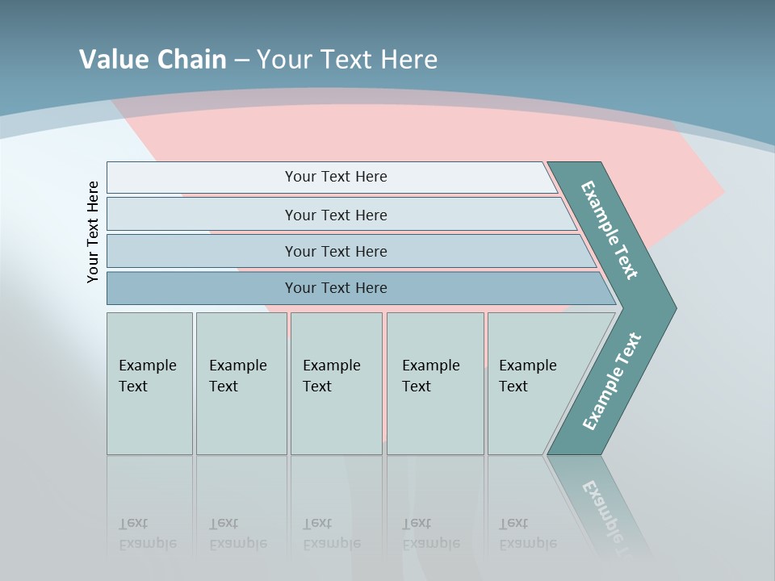Image resolution: width=775 pixels, height=581 pixels.
Task: Click the "Value Chain" slide title
Action: click(153, 59)
